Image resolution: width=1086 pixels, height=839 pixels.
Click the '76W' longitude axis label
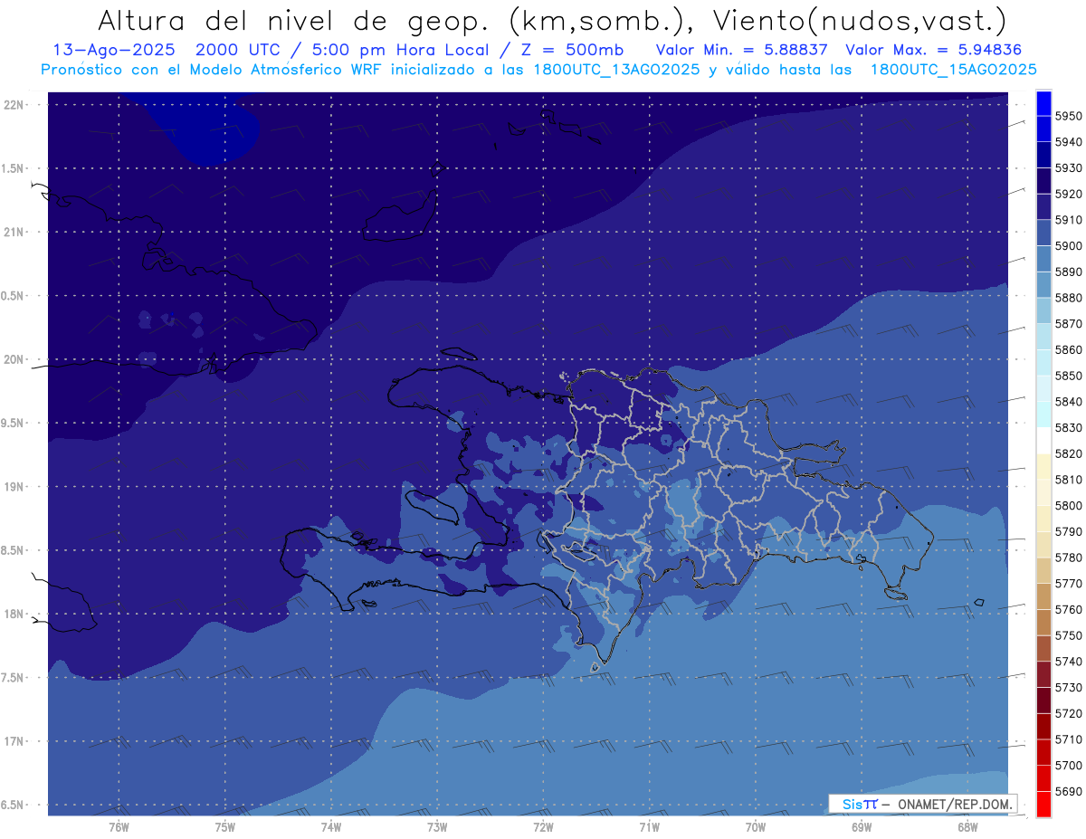click(x=119, y=827)
